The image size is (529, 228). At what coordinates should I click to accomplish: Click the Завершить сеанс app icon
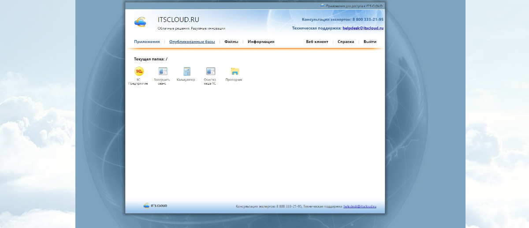point(163,71)
